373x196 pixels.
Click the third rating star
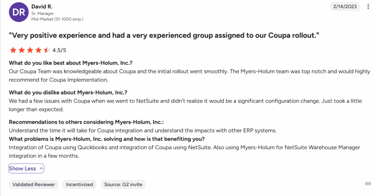pyautogui.click(x=30, y=50)
